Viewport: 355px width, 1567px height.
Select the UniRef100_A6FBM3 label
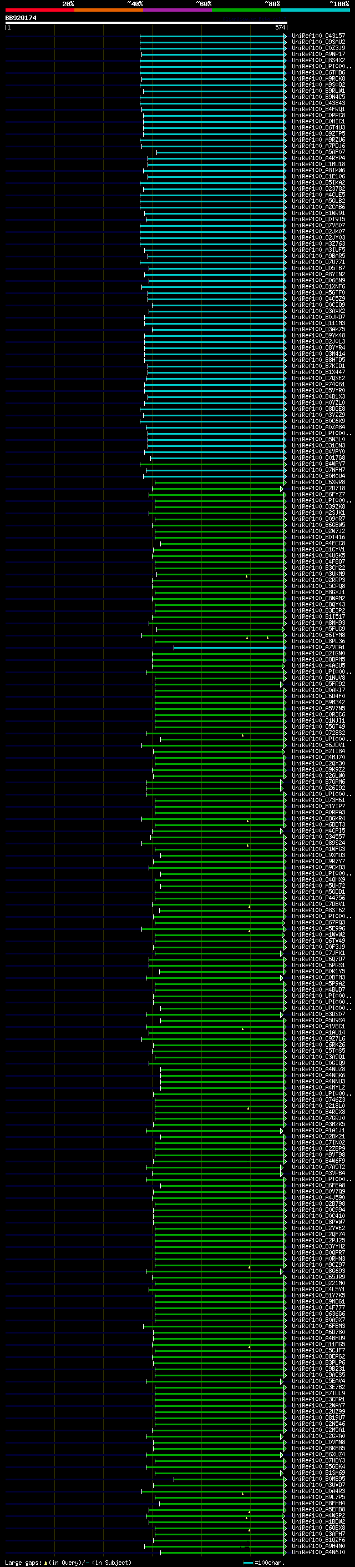(318, 1326)
